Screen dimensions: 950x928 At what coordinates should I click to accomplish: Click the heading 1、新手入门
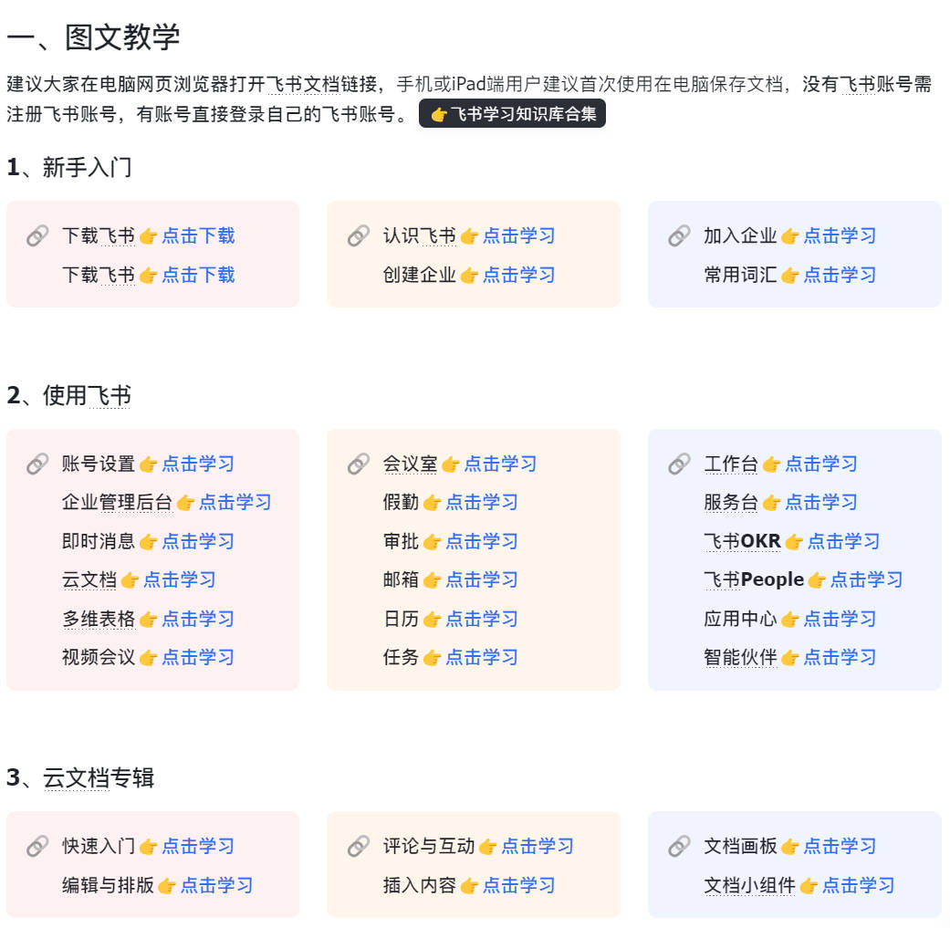tap(69, 167)
